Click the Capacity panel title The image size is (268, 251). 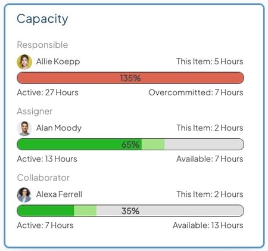(42, 19)
